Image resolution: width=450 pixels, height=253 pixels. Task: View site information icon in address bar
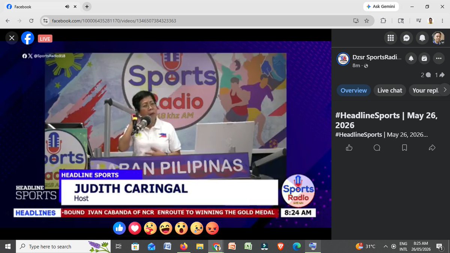tap(45, 21)
